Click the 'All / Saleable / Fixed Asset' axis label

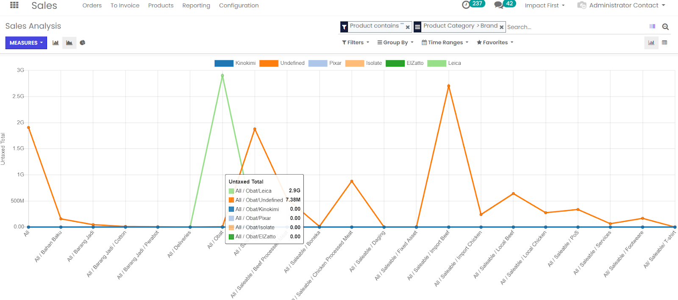[396, 256]
